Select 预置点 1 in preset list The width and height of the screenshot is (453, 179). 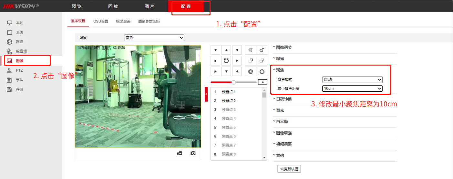click(237, 92)
